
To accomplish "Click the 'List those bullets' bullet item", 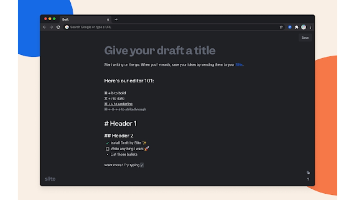I will coord(124,155).
